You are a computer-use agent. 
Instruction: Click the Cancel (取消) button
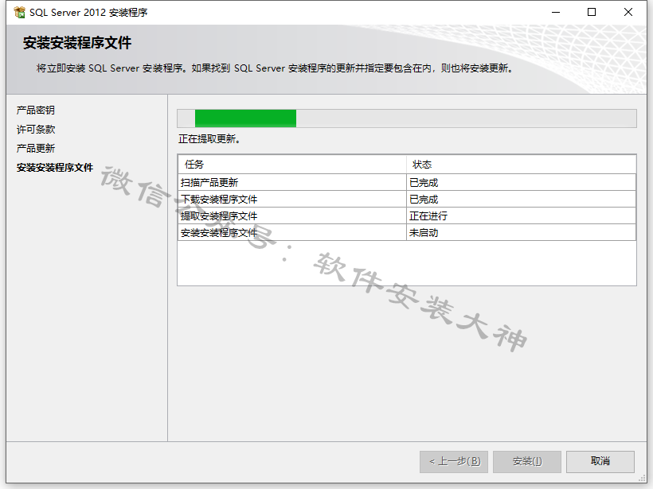[600, 461]
